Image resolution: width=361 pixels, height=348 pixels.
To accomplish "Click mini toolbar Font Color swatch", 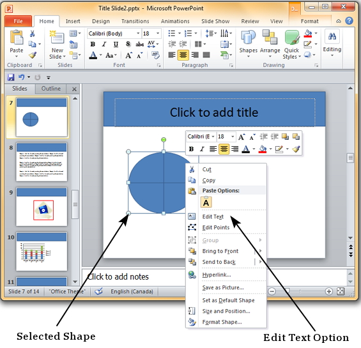I will (246, 149).
